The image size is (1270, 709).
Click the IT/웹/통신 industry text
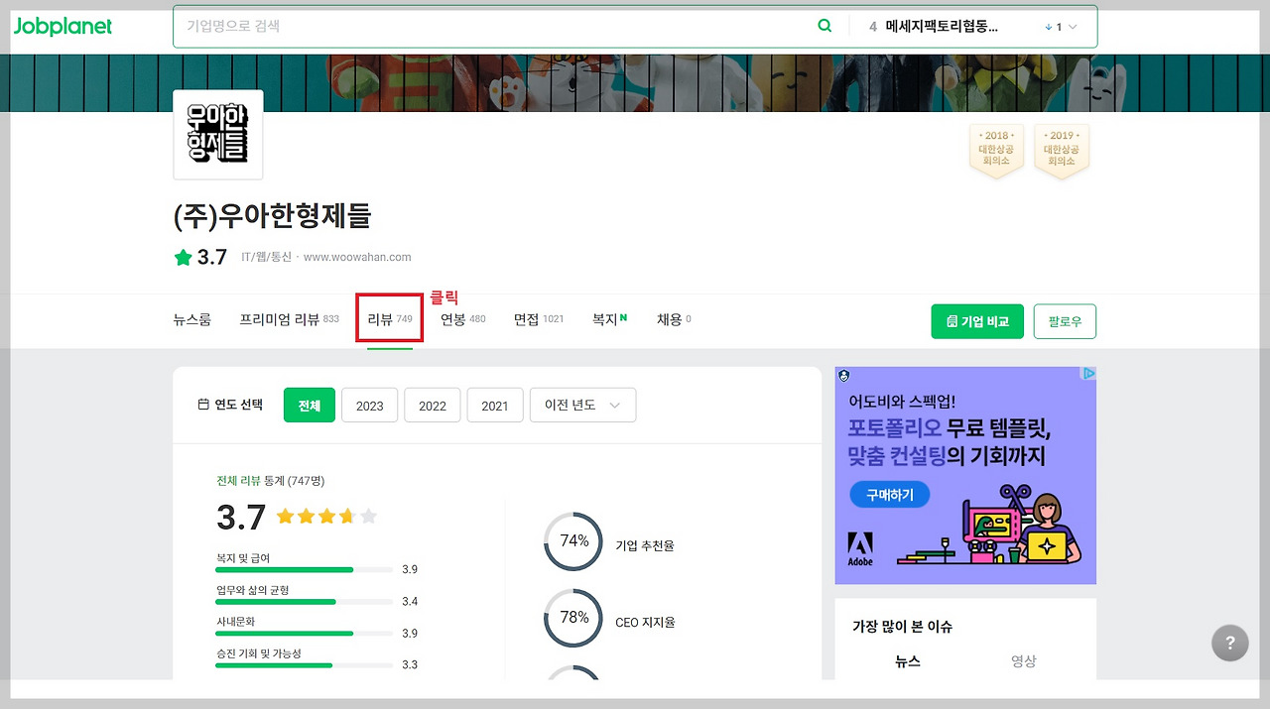[x=267, y=257]
